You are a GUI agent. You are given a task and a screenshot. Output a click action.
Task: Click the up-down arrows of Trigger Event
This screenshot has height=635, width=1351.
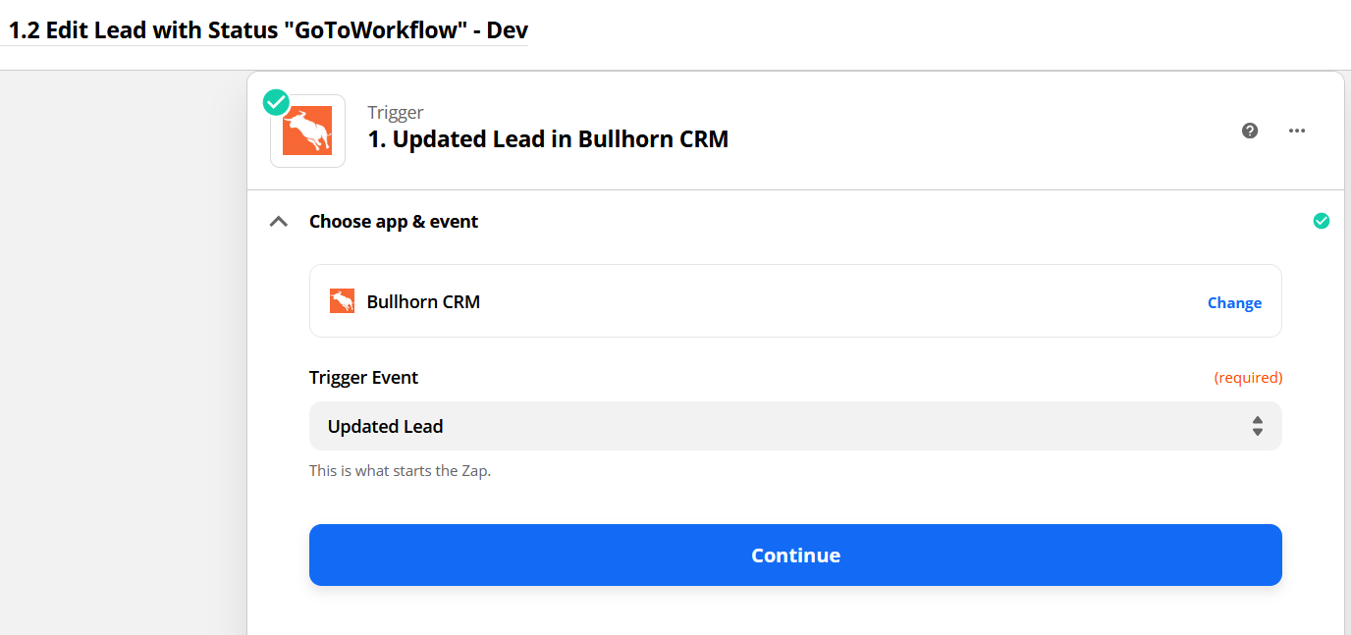(x=1258, y=426)
